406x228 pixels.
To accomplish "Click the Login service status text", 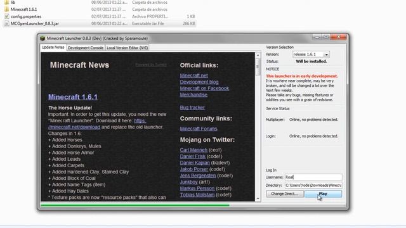I will pyautogui.click(x=313, y=136).
